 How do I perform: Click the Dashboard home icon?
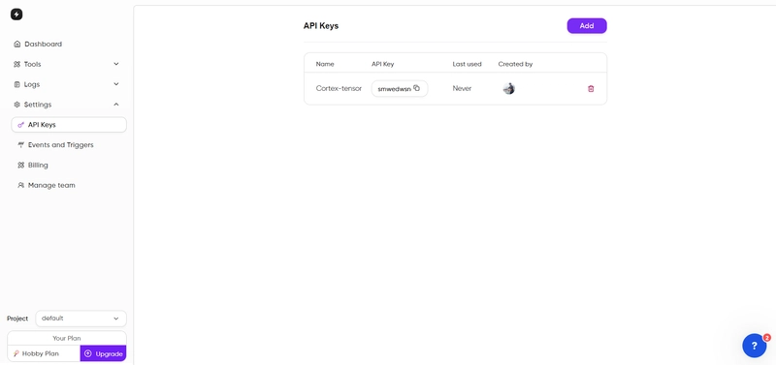click(x=17, y=44)
